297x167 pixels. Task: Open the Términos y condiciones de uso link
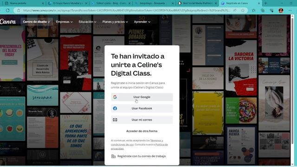coord(137,142)
